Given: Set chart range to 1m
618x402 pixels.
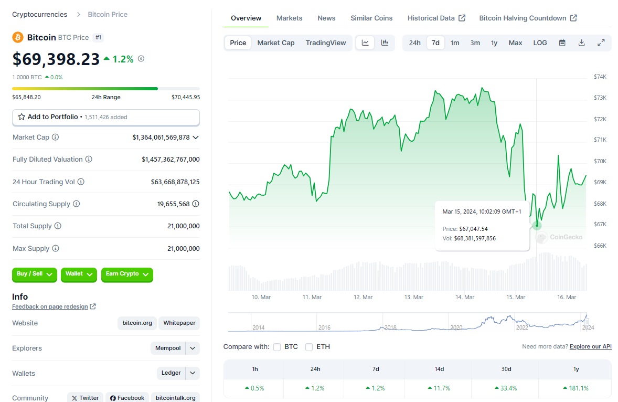Looking at the screenshot, I should tap(455, 43).
